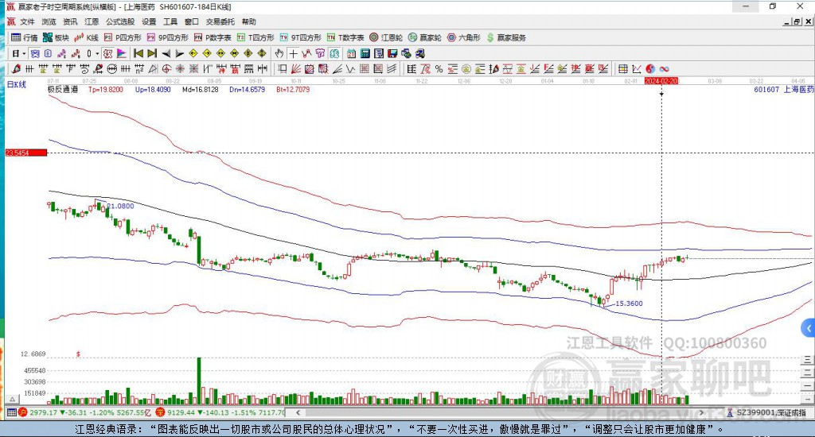
Task: Select the red pencil drawing tool
Action: [x=16, y=68]
